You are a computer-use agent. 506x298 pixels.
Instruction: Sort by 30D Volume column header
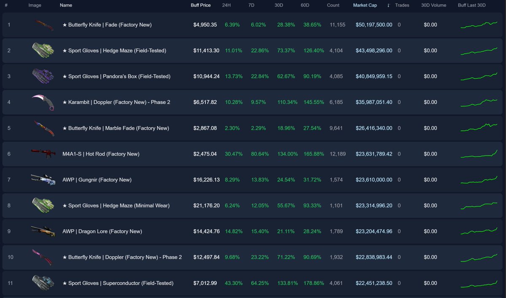(433, 5)
